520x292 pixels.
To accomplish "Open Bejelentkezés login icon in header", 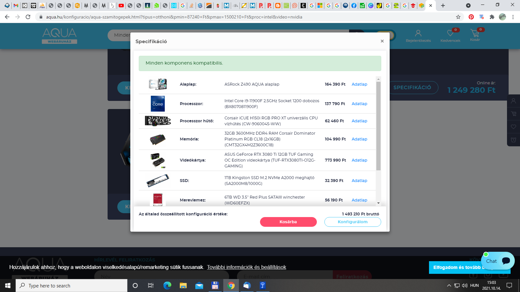I will 418,36.
